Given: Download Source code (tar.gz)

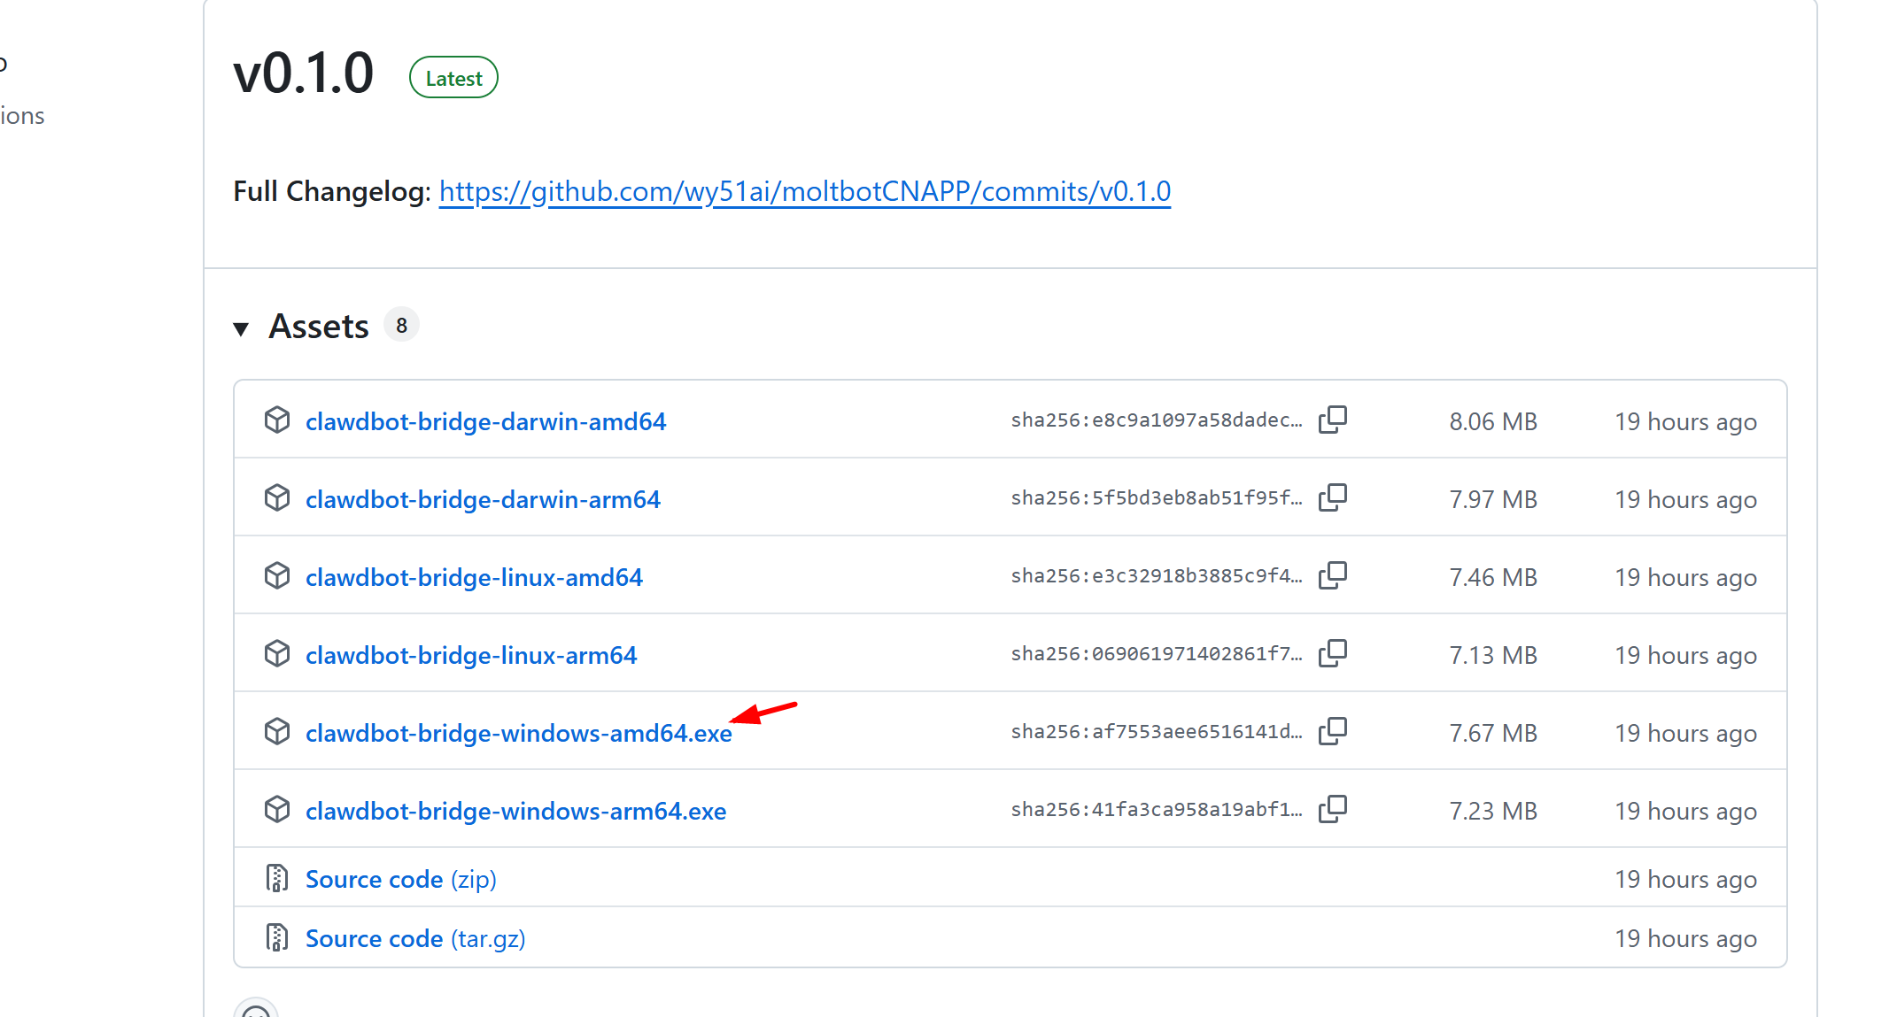Looking at the screenshot, I should point(414,938).
